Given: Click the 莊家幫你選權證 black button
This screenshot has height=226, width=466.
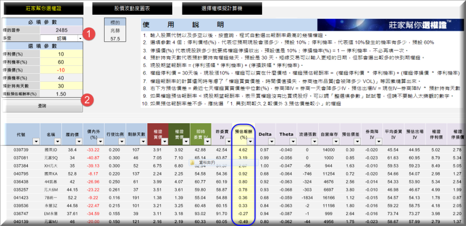Looking at the screenshot, I should (44, 9).
